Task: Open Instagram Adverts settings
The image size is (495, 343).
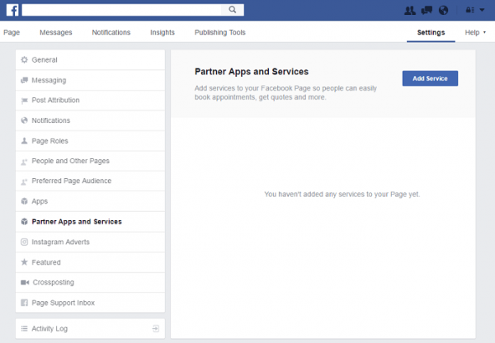Action: coord(90,242)
